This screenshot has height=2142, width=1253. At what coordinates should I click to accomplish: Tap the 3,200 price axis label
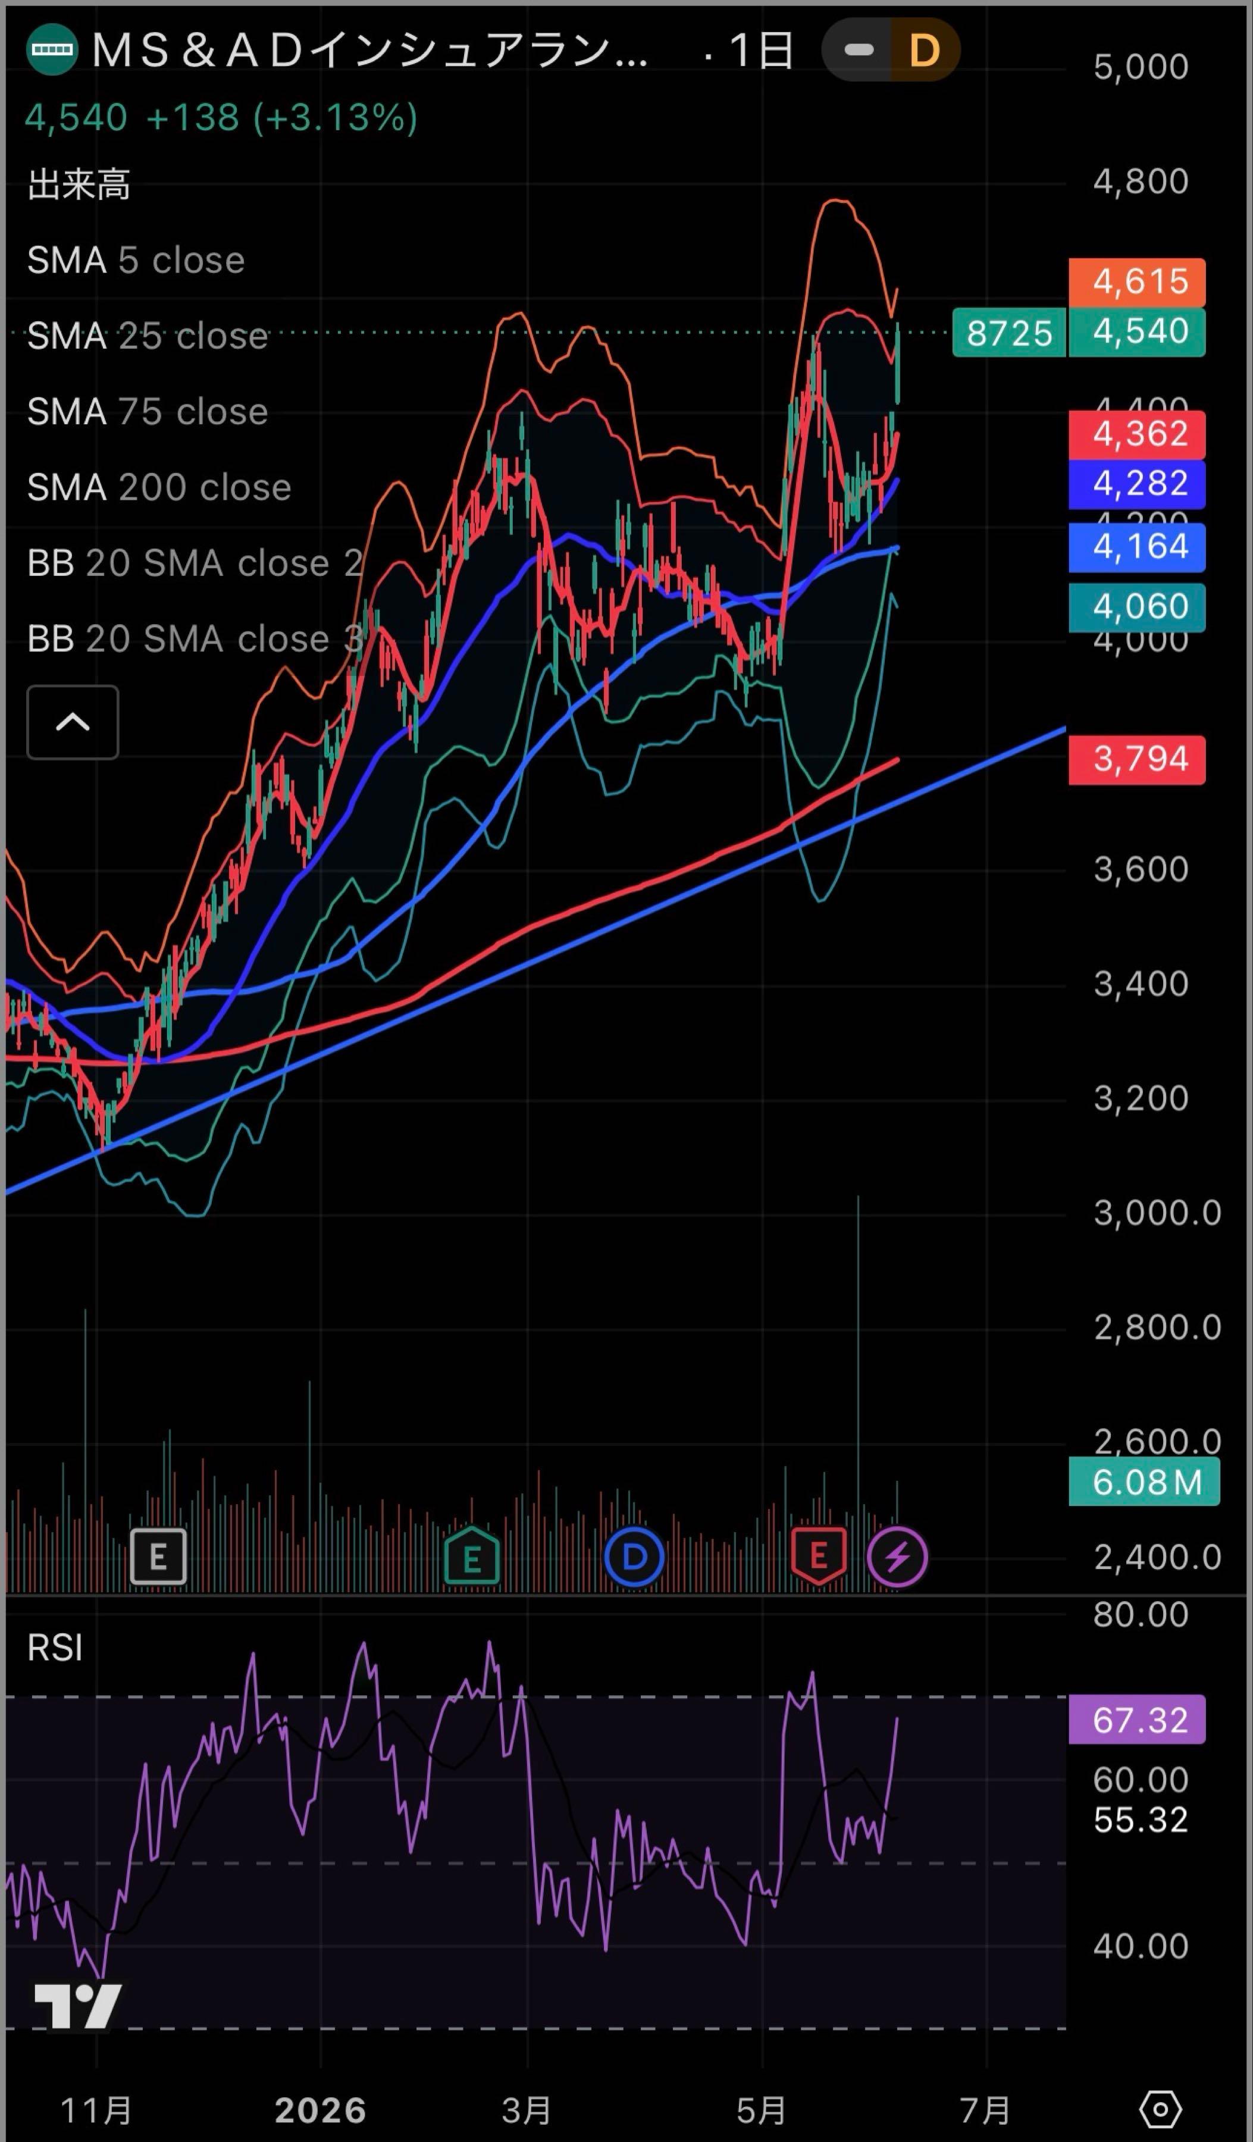point(1141,1098)
